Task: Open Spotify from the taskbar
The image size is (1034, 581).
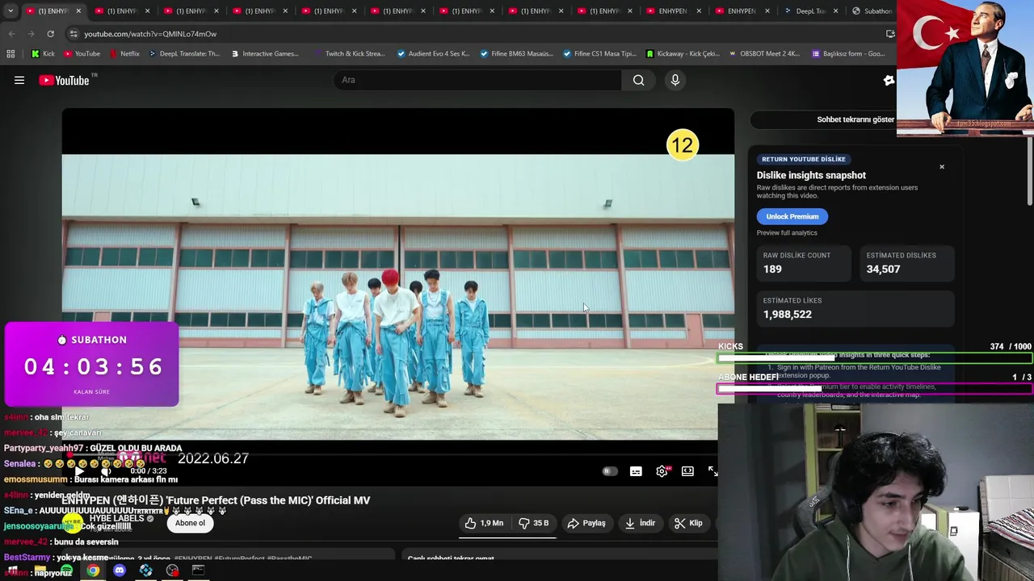Action: [x=66, y=571]
